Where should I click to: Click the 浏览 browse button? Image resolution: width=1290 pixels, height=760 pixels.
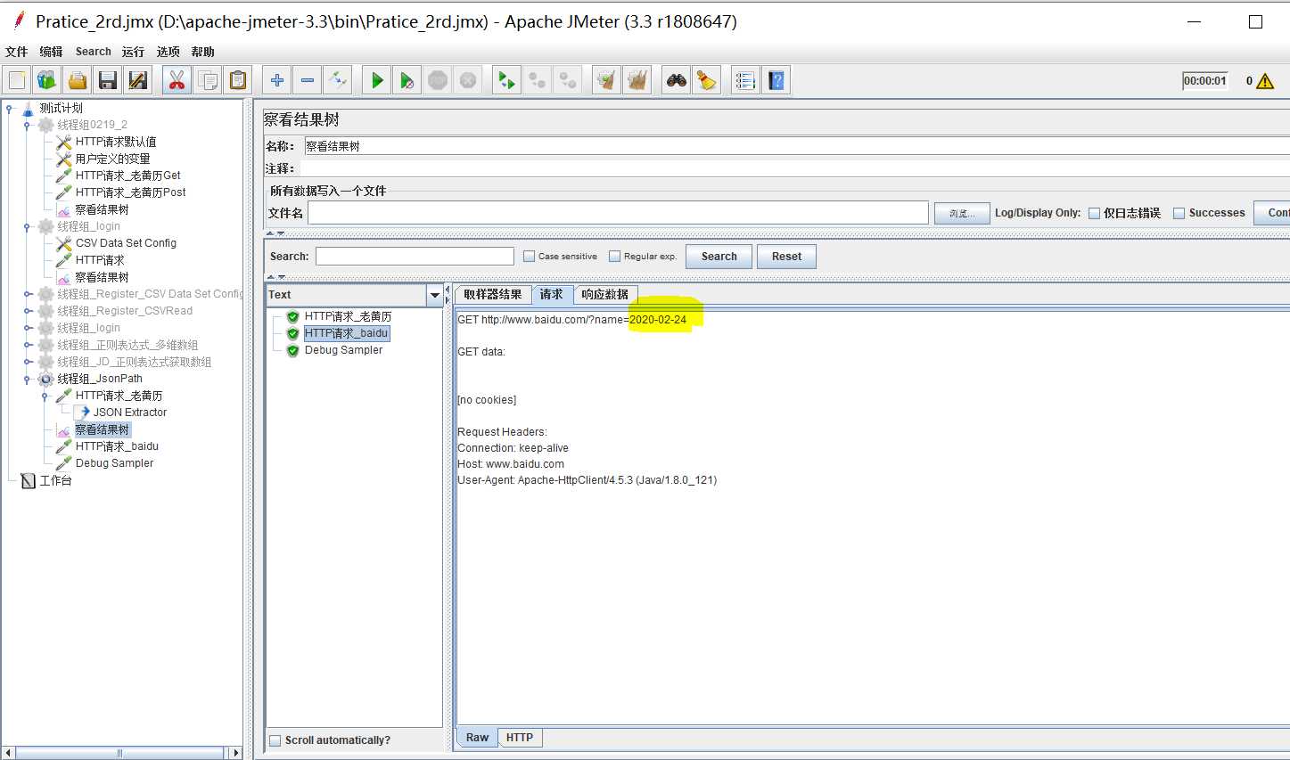pos(962,213)
